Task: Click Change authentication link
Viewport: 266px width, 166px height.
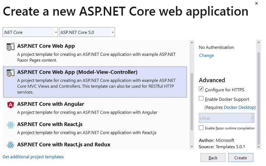Action: pyautogui.click(x=207, y=55)
